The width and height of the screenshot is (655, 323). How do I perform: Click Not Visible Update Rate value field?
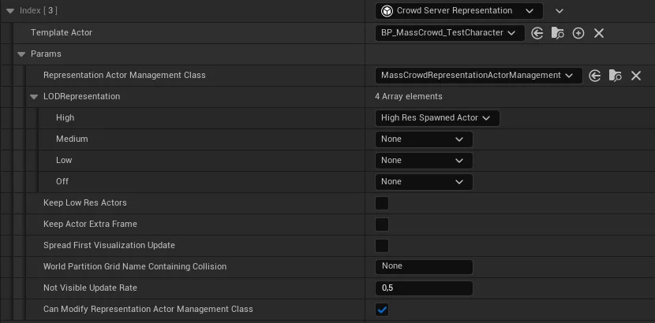point(424,288)
